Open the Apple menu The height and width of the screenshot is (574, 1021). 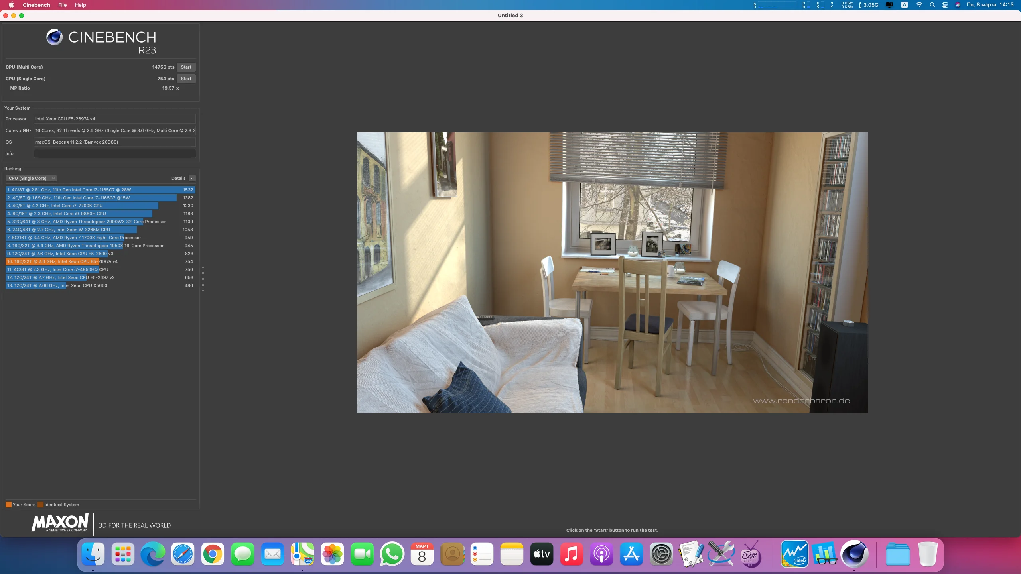(x=11, y=5)
